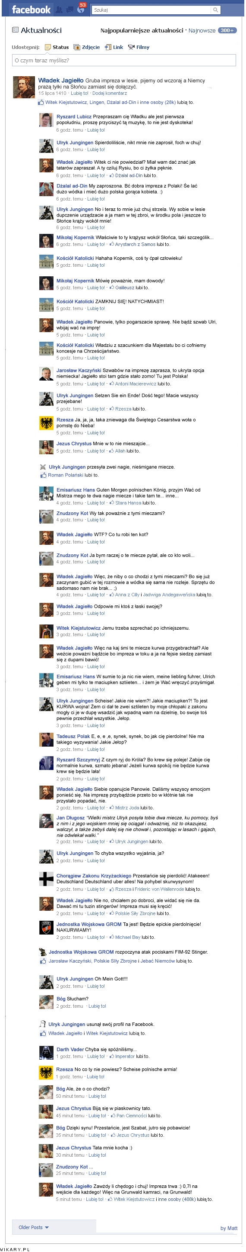Open notifications globe icon with 53 badge
The height and width of the screenshot is (1252, 246).
point(81,9)
